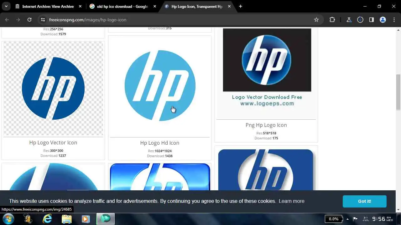Click the freeiconspng.com address bar URL
The image size is (401, 225).
click(x=88, y=20)
